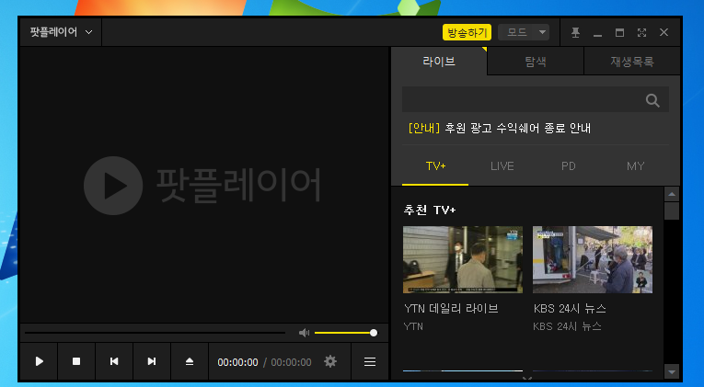704x387 pixels.
Task: Click the YTN 데일리 라이브 title
Action: 451,309
